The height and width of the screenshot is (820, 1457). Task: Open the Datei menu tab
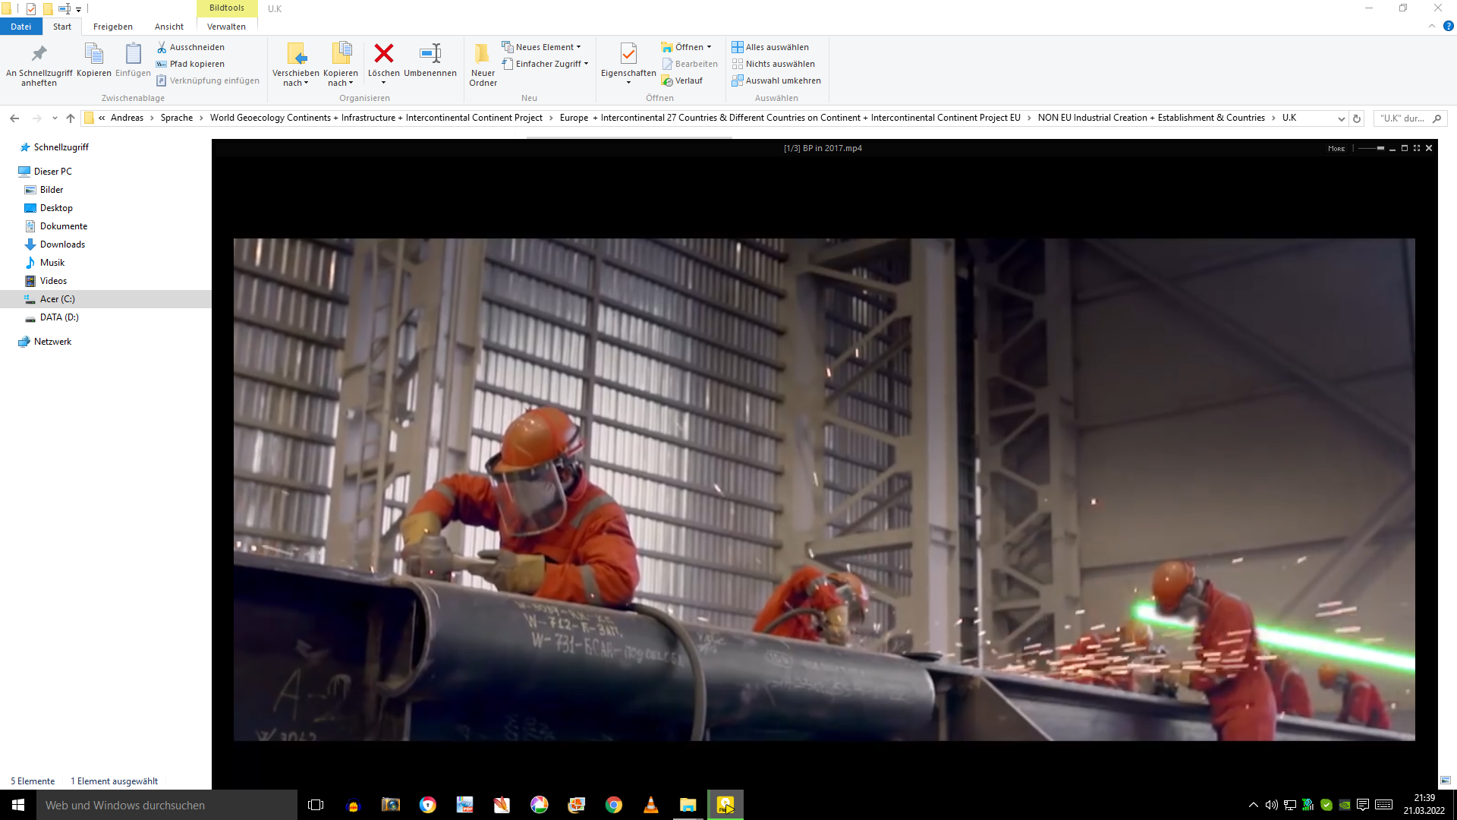21,27
